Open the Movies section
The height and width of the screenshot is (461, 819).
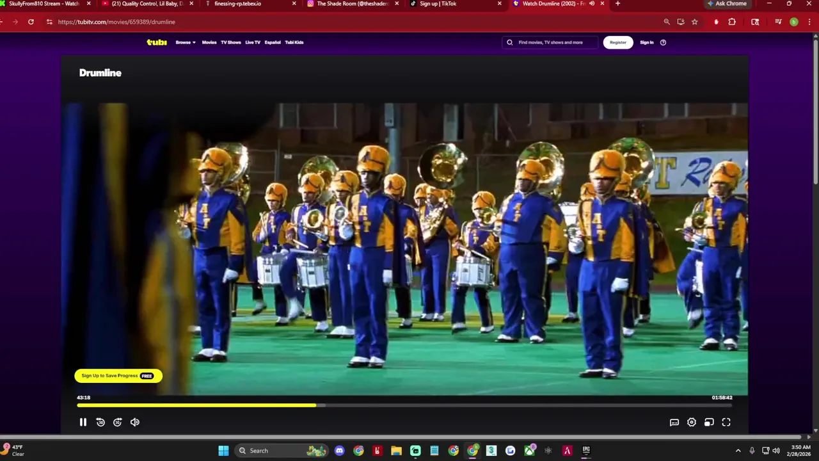[x=209, y=42]
